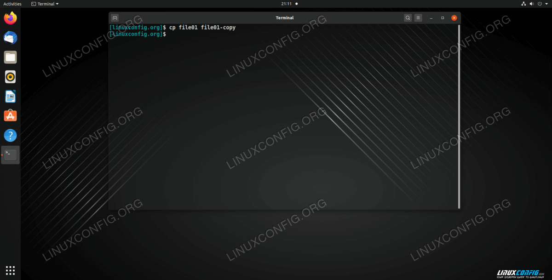
Task: Open Firefox from the dock
Action: coord(10,18)
